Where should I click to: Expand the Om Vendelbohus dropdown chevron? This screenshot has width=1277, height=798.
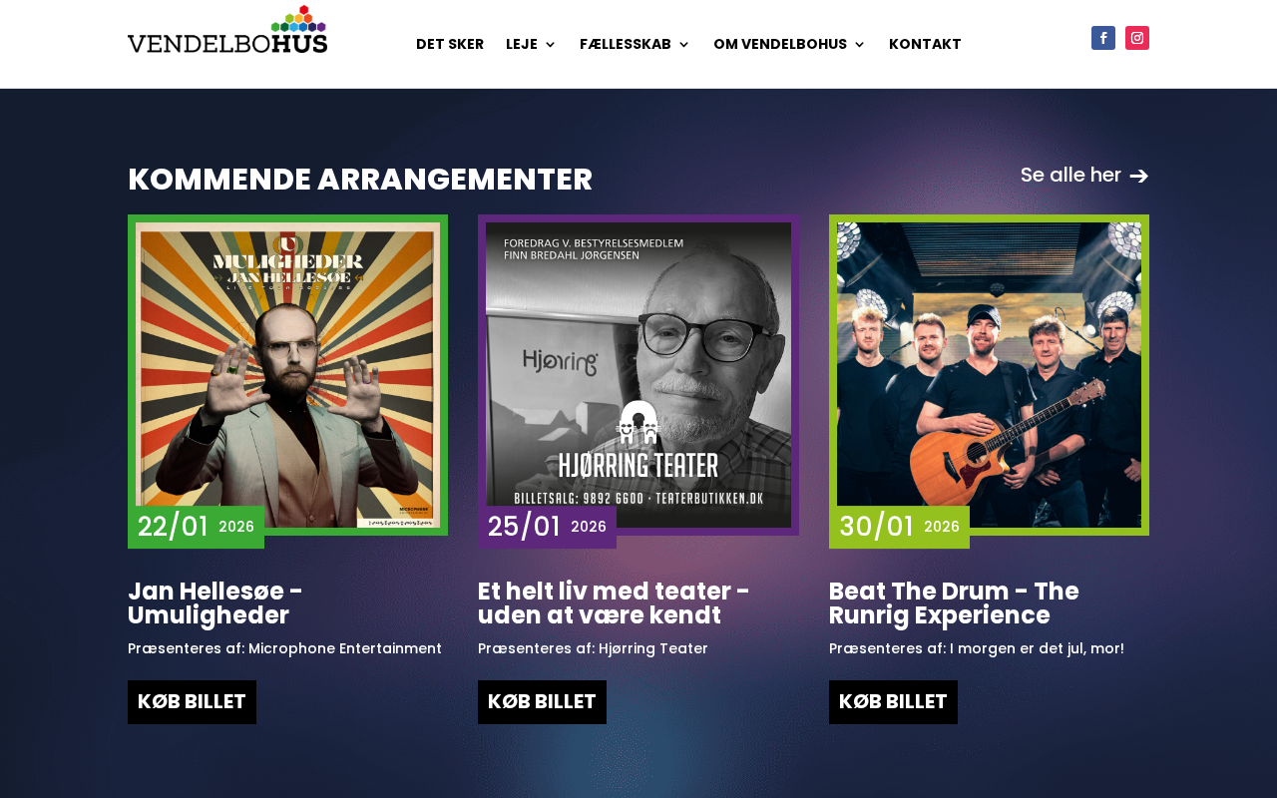click(859, 45)
